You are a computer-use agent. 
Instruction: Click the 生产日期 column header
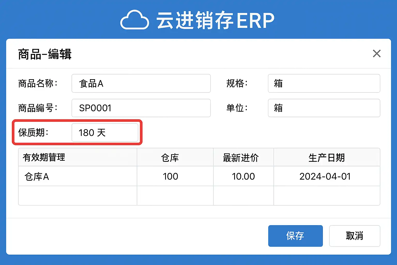[327, 157]
